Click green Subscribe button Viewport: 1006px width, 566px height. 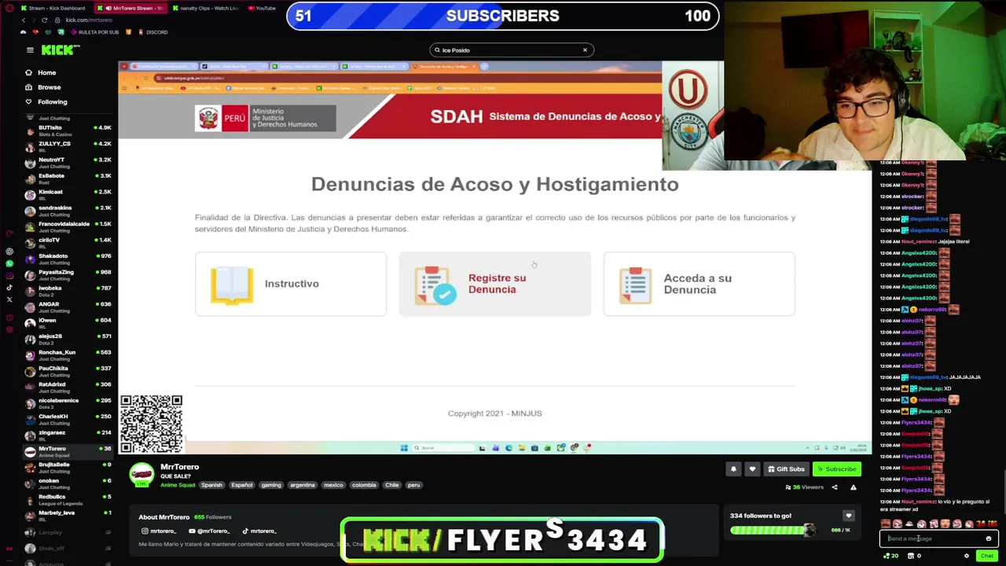[x=836, y=469]
